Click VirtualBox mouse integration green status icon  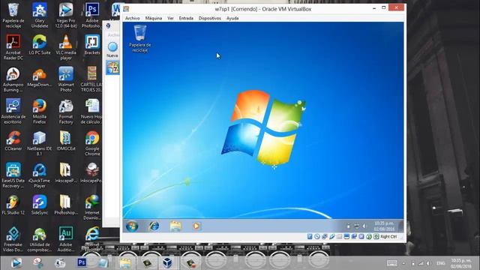pyautogui.click(x=369, y=237)
